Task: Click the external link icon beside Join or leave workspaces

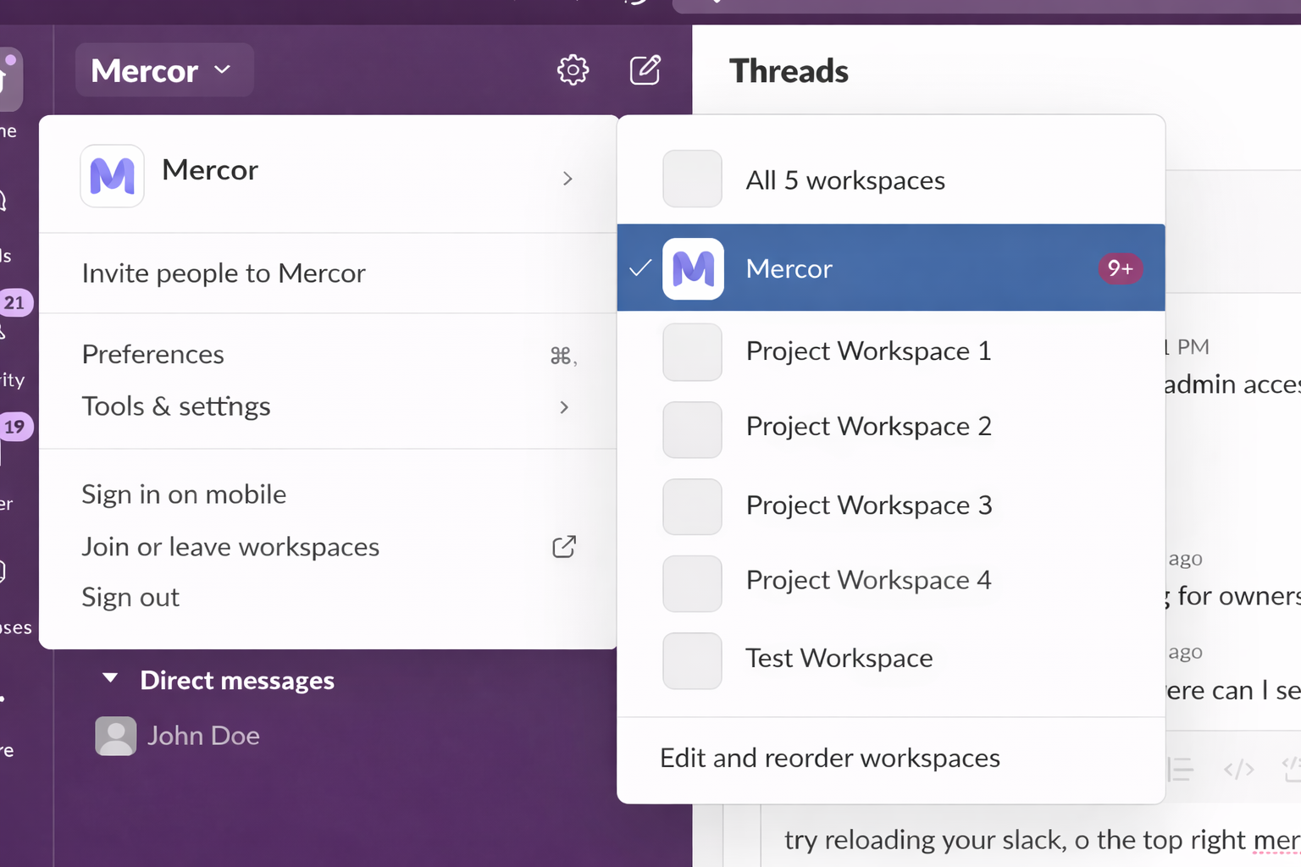Action: (564, 547)
